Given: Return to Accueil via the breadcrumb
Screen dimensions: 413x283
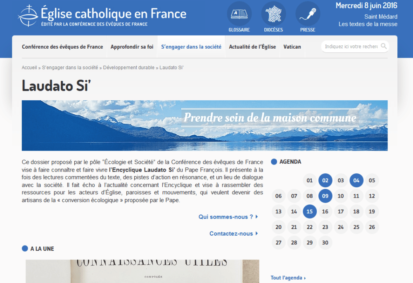Looking at the screenshot, I should (28, 67).
